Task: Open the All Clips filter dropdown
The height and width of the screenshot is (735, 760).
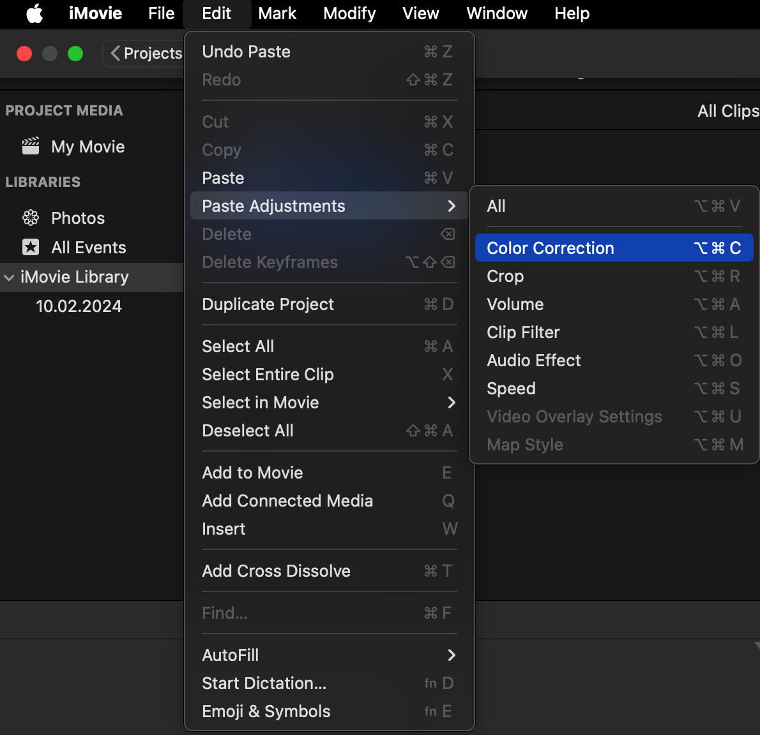Action: [727, 111]
